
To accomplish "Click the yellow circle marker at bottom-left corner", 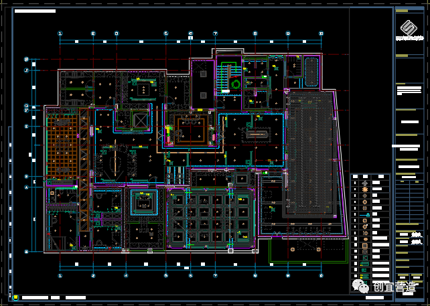I will (16, 297).
